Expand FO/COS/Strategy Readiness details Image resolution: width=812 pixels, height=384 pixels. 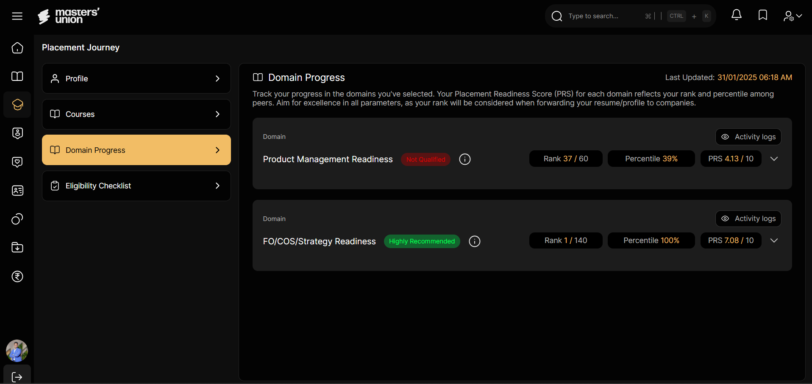774,240
